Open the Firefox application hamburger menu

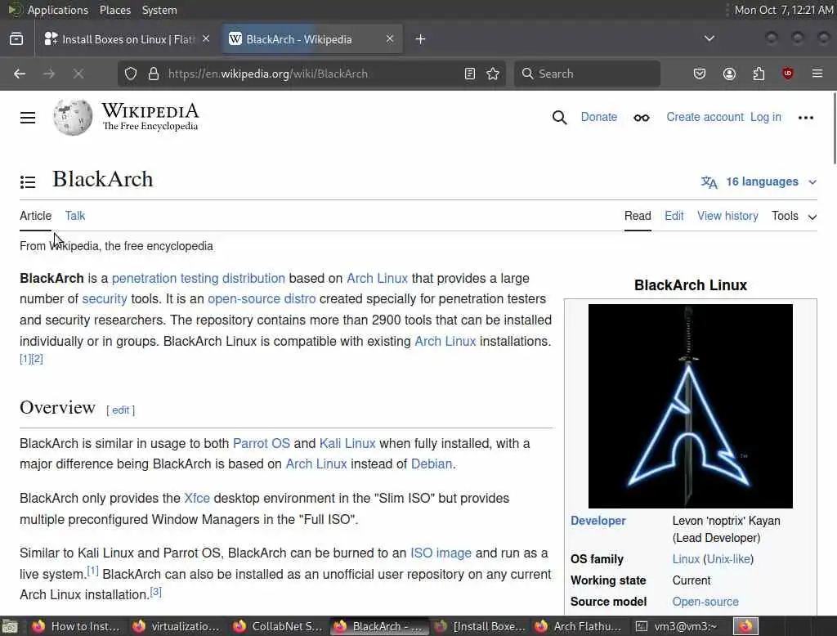[x=817, y=74]
